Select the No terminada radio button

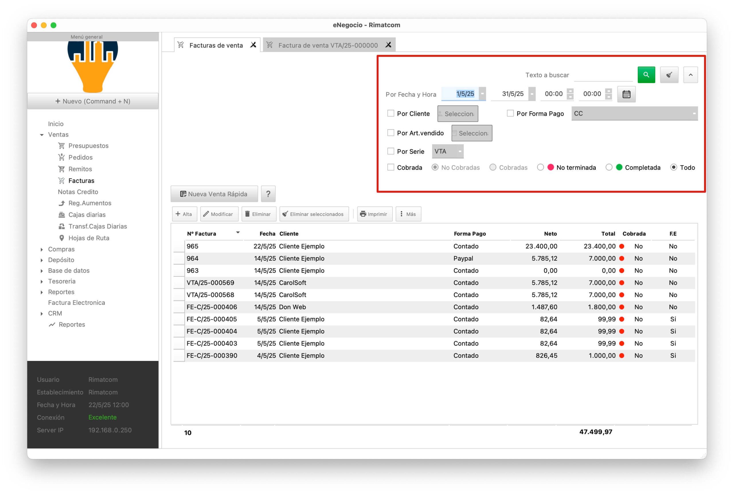[540, 167]
